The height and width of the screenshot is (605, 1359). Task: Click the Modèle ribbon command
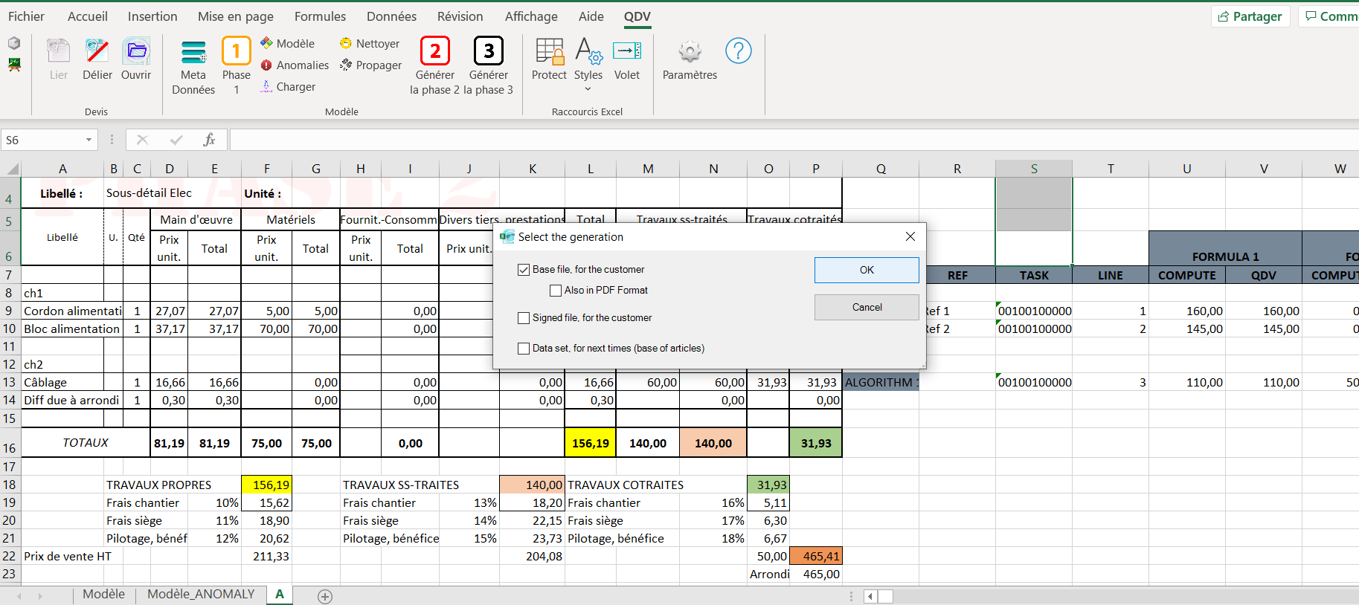[288, 44]
